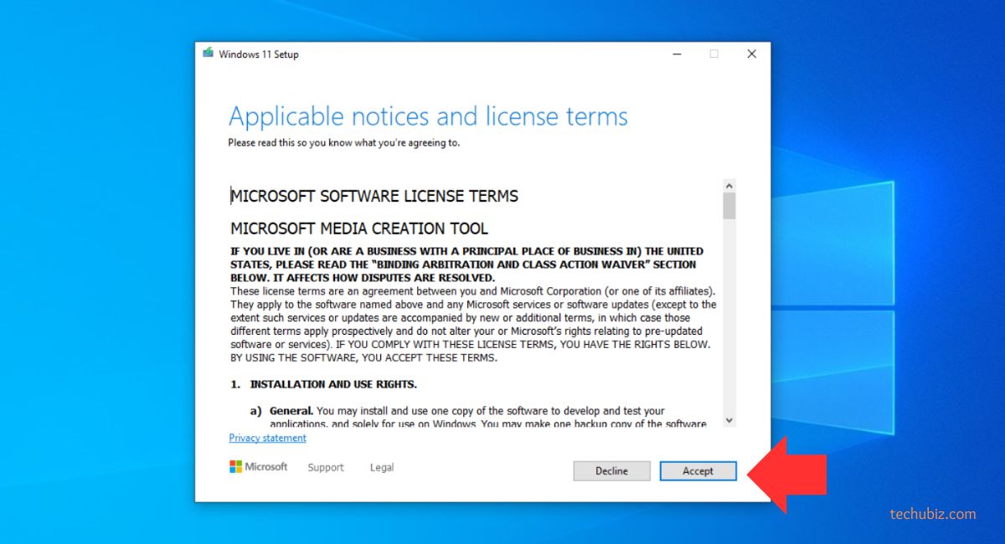Click the greyed-out maximize button
Image resolution: width=1005 pixels, height=544 pixels.
(x=714, y=54)
